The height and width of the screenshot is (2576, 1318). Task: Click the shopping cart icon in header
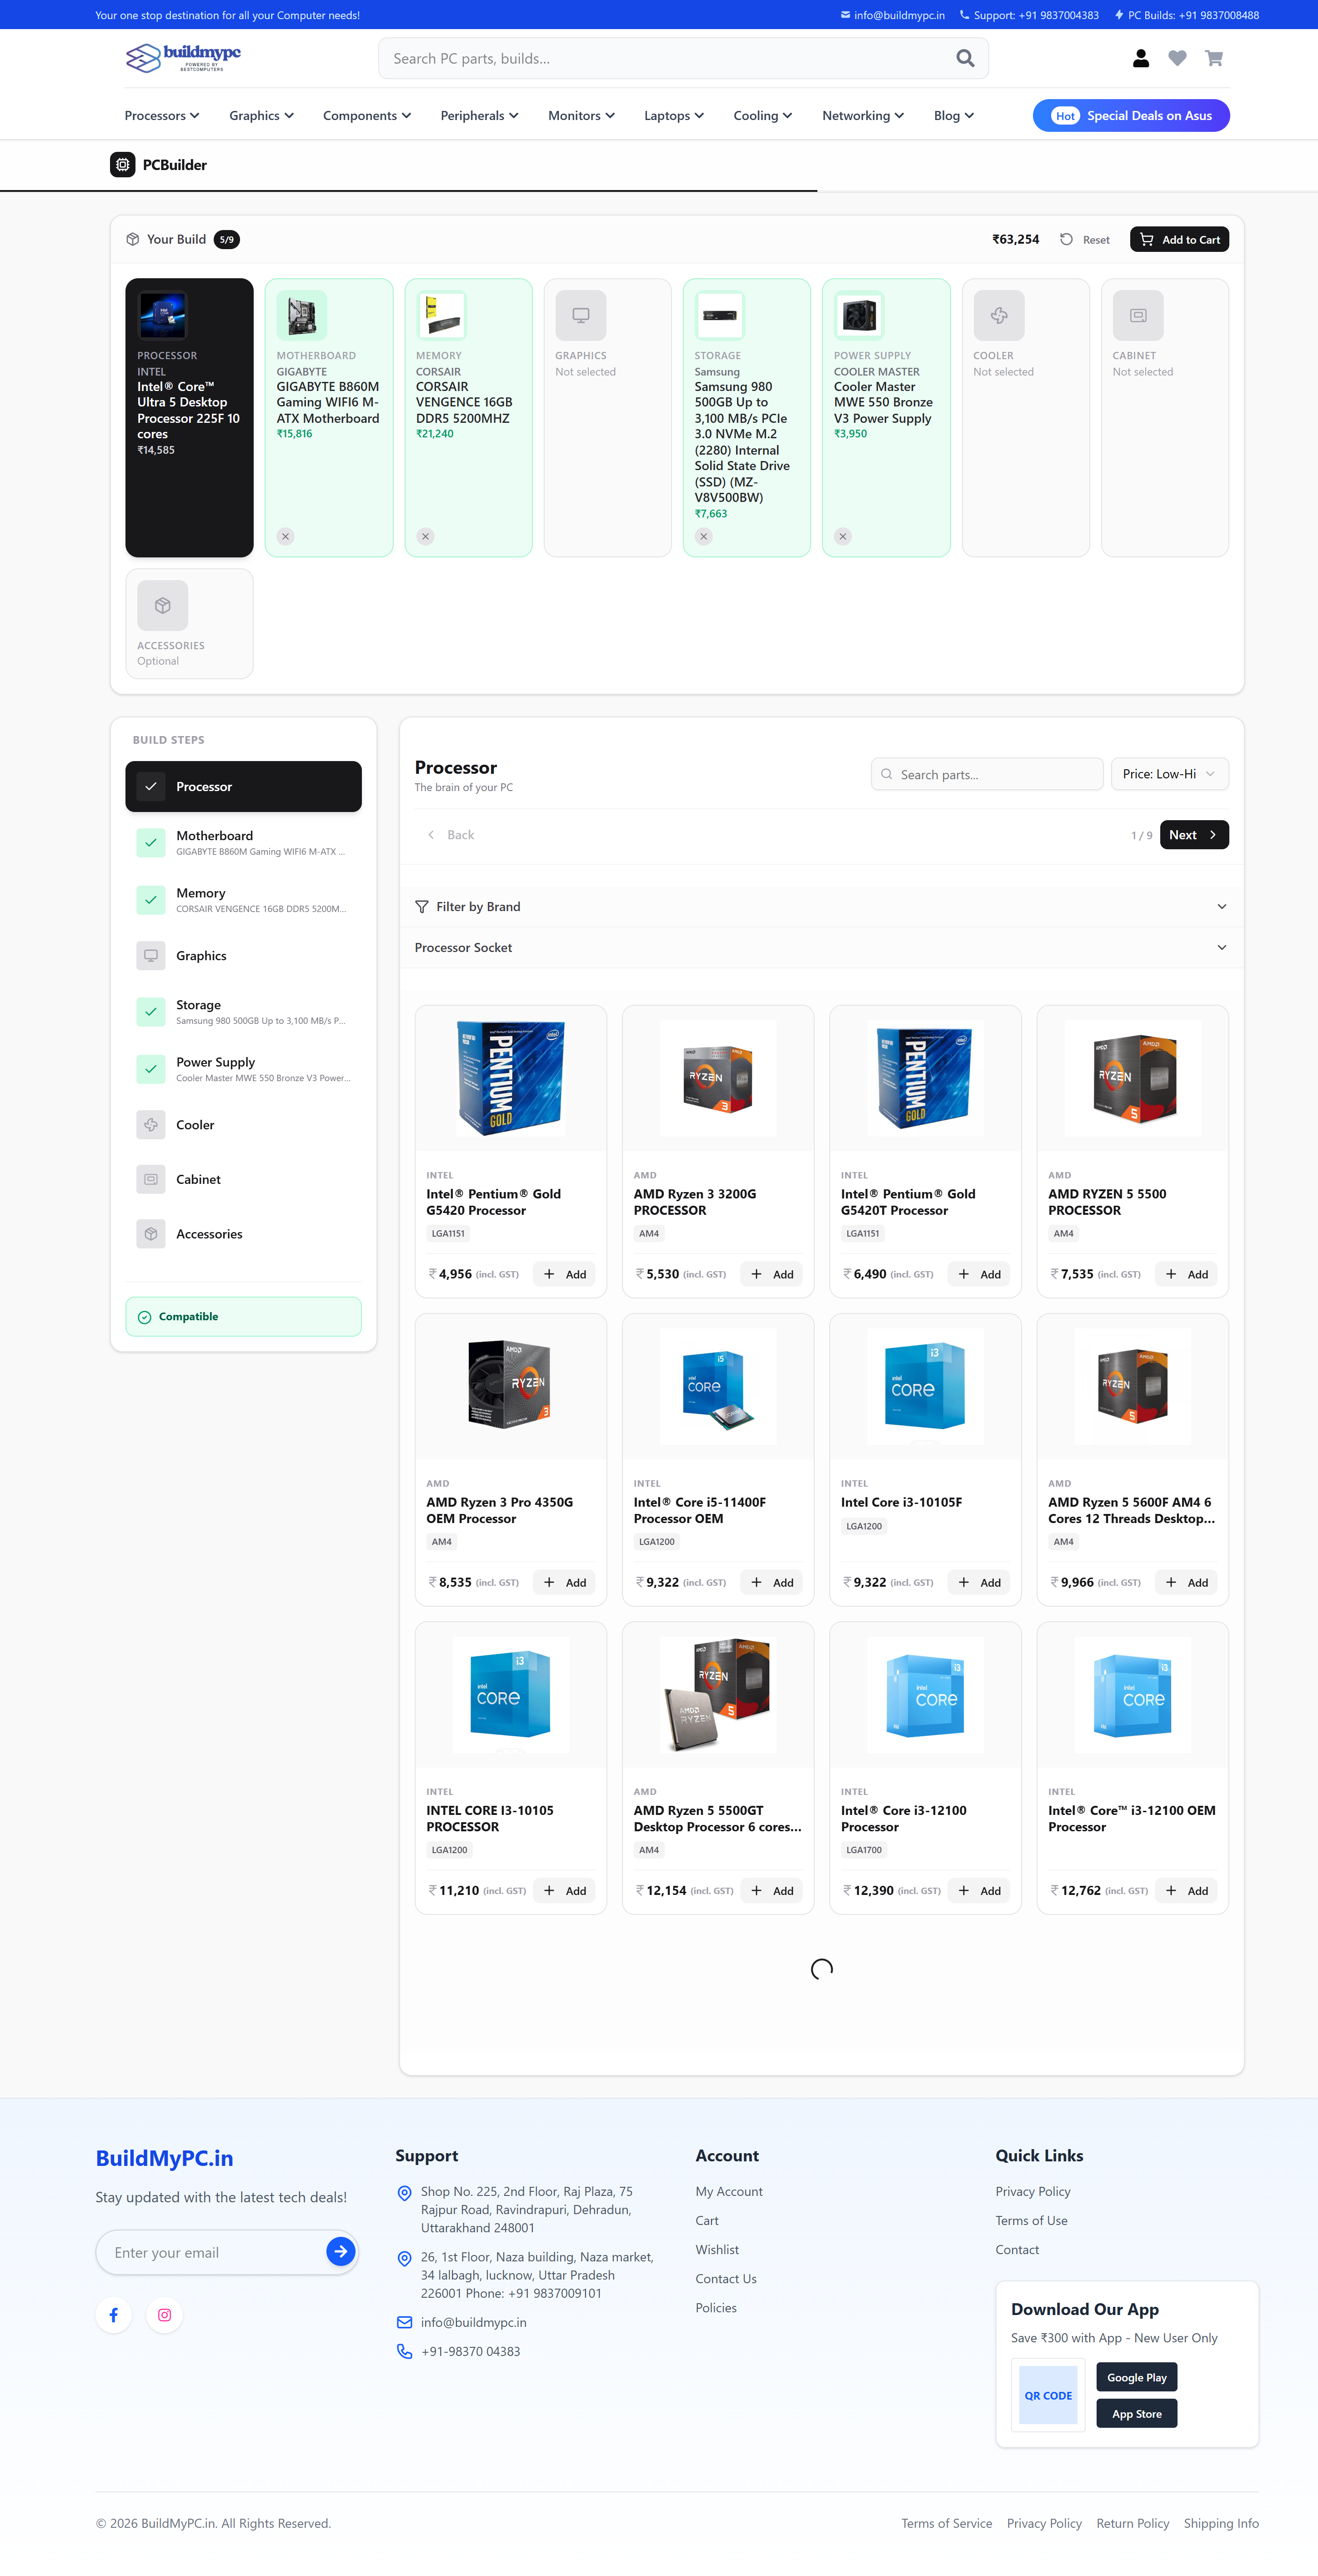click(1213, 59)
